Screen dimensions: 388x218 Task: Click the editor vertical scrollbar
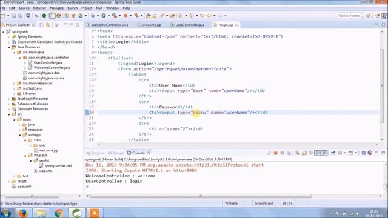pos(383,85)
